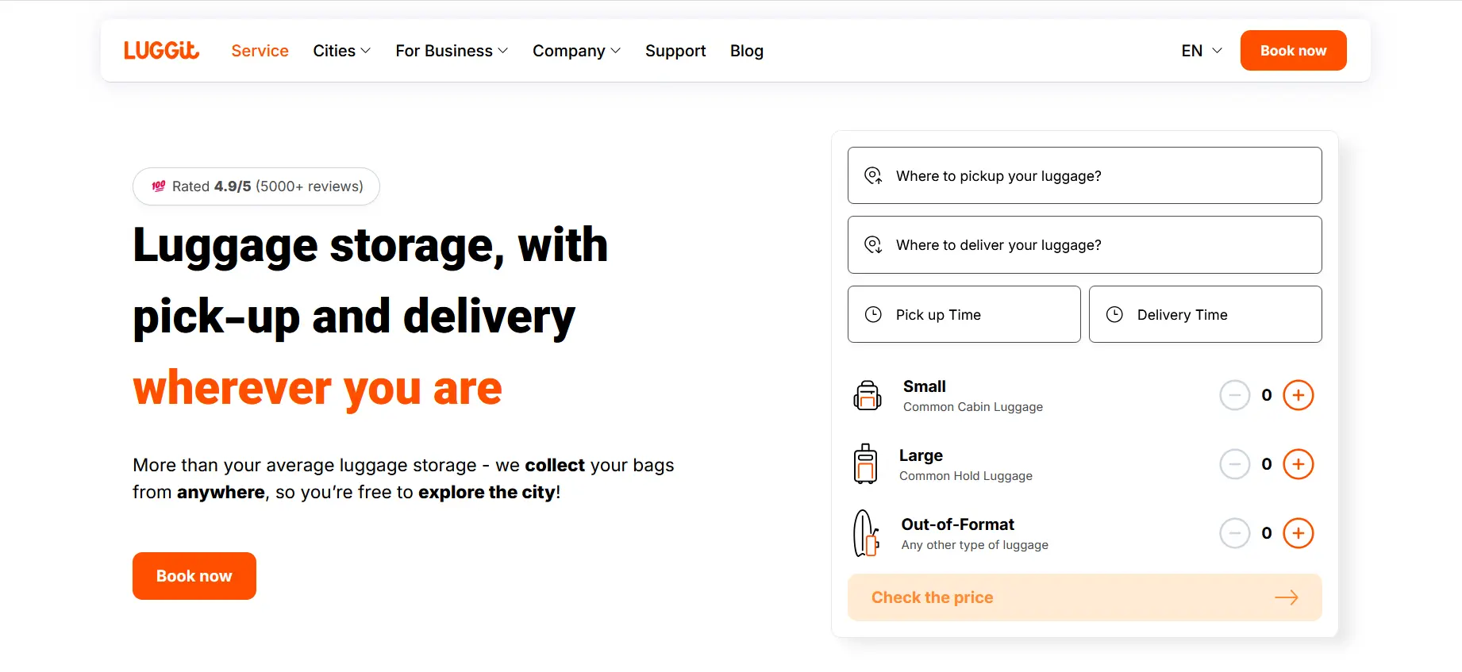Viewport: 1462px width, 672px height.
Task: Open the Support page
Action: click(675, 51)
